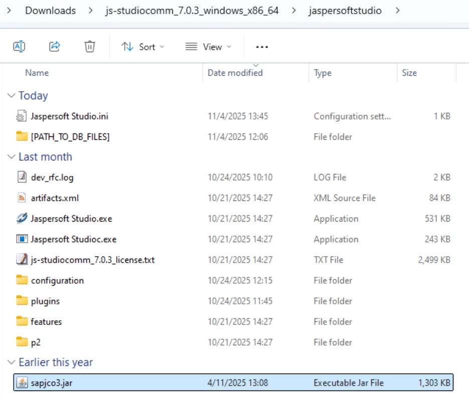The width and height of the screenshot is (469, 397).
Task: Select the sapjco3.jar file icon
Action: 22,382
